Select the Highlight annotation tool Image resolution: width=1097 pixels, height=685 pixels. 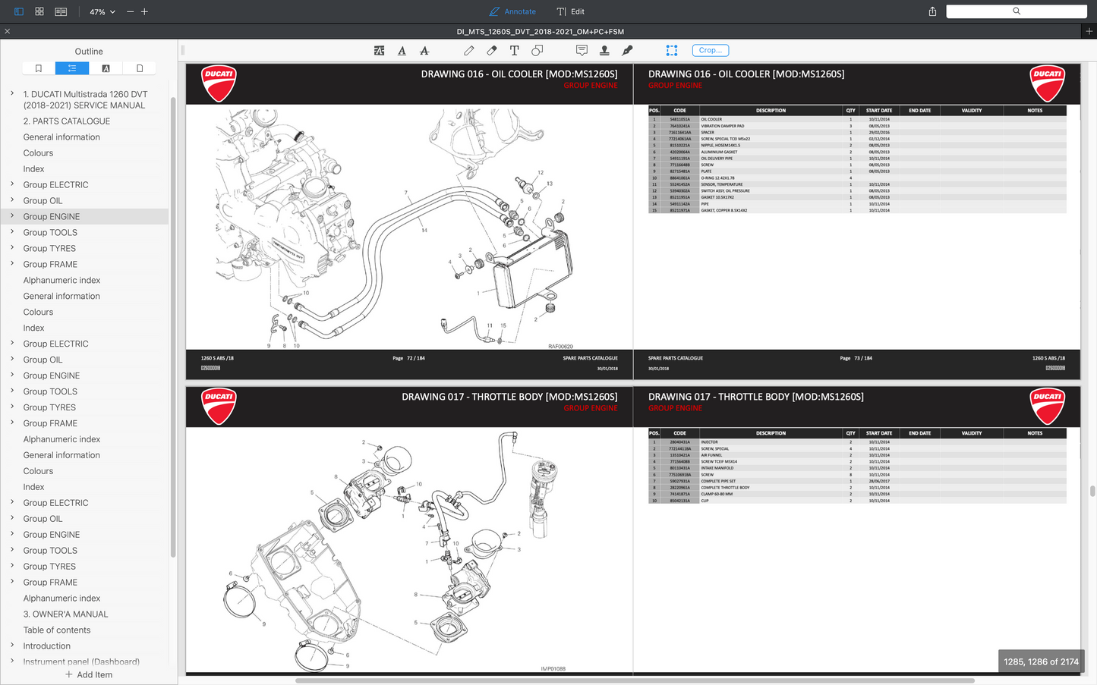coord(379,50)
